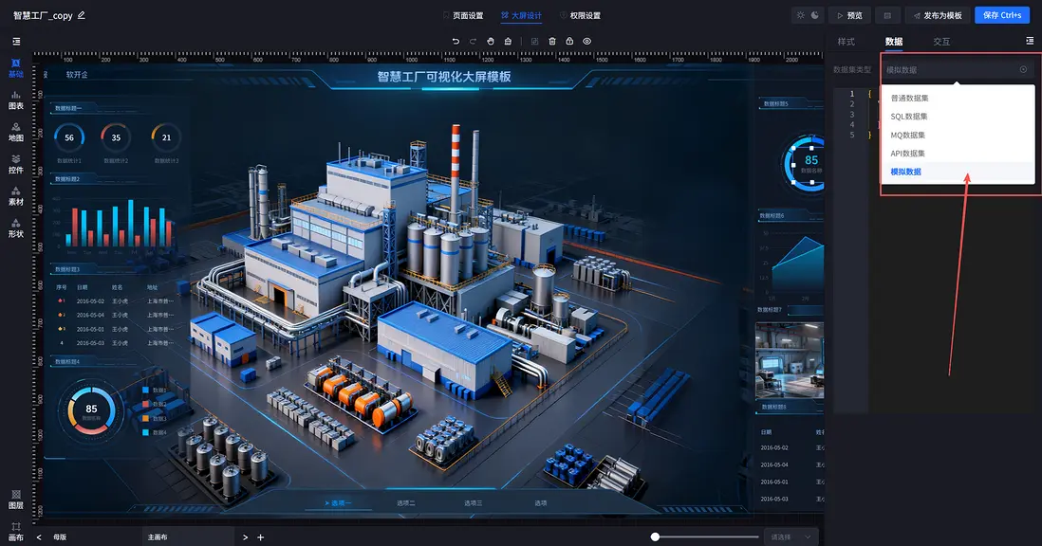Choose API数据集 from the dropdown
The width and height of the screenshot is (1042, 546).
click(x=958, y=154)
